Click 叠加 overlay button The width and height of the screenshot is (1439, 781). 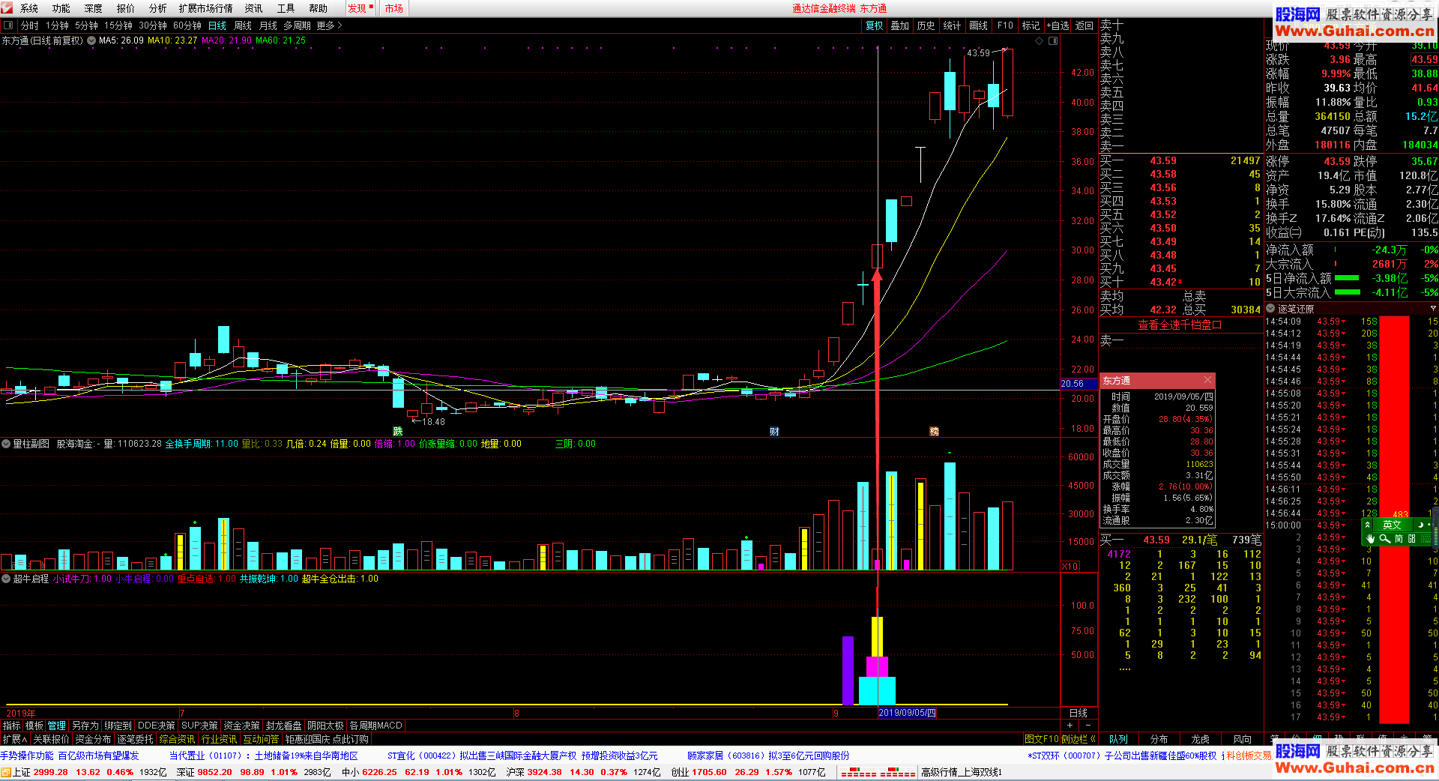click(899, 25)
